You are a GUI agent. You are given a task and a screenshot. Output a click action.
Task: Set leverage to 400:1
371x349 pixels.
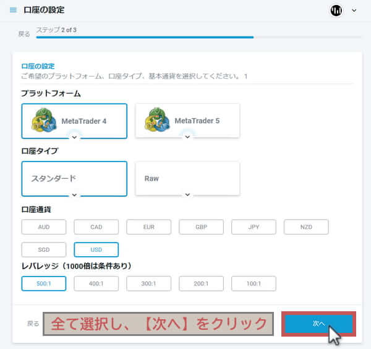pos(96,283)
